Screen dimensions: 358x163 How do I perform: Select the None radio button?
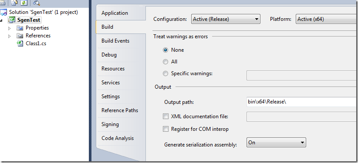click(x=165, y=50)
